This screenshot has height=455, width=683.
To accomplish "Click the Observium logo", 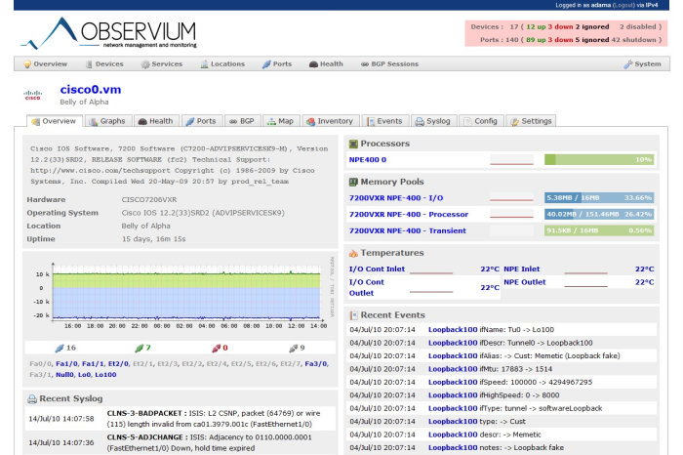I will [108, 33].
